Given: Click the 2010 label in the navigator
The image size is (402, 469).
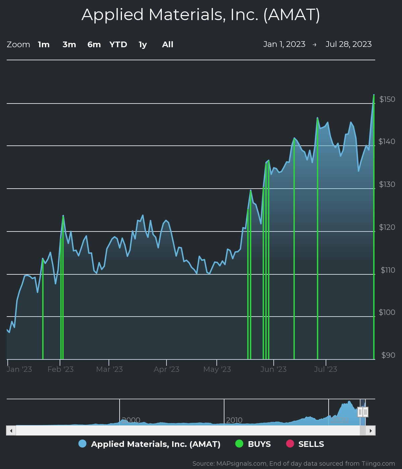Looking at the screenshot, I should tap(234, 420).
